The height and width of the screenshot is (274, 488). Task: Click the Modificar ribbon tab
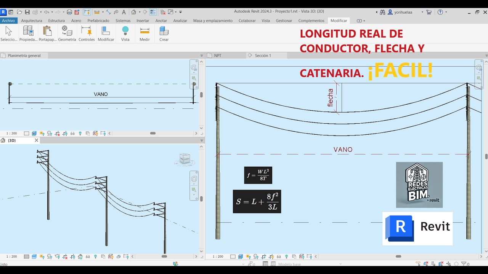[339, 21]
